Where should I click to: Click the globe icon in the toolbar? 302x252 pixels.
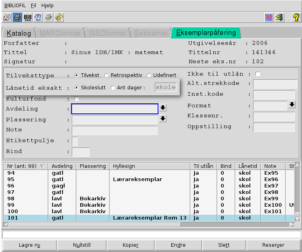(38, 17)
